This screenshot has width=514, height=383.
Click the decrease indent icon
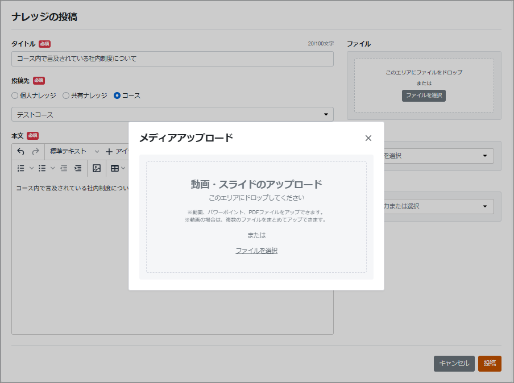click(x=64, y=168)
